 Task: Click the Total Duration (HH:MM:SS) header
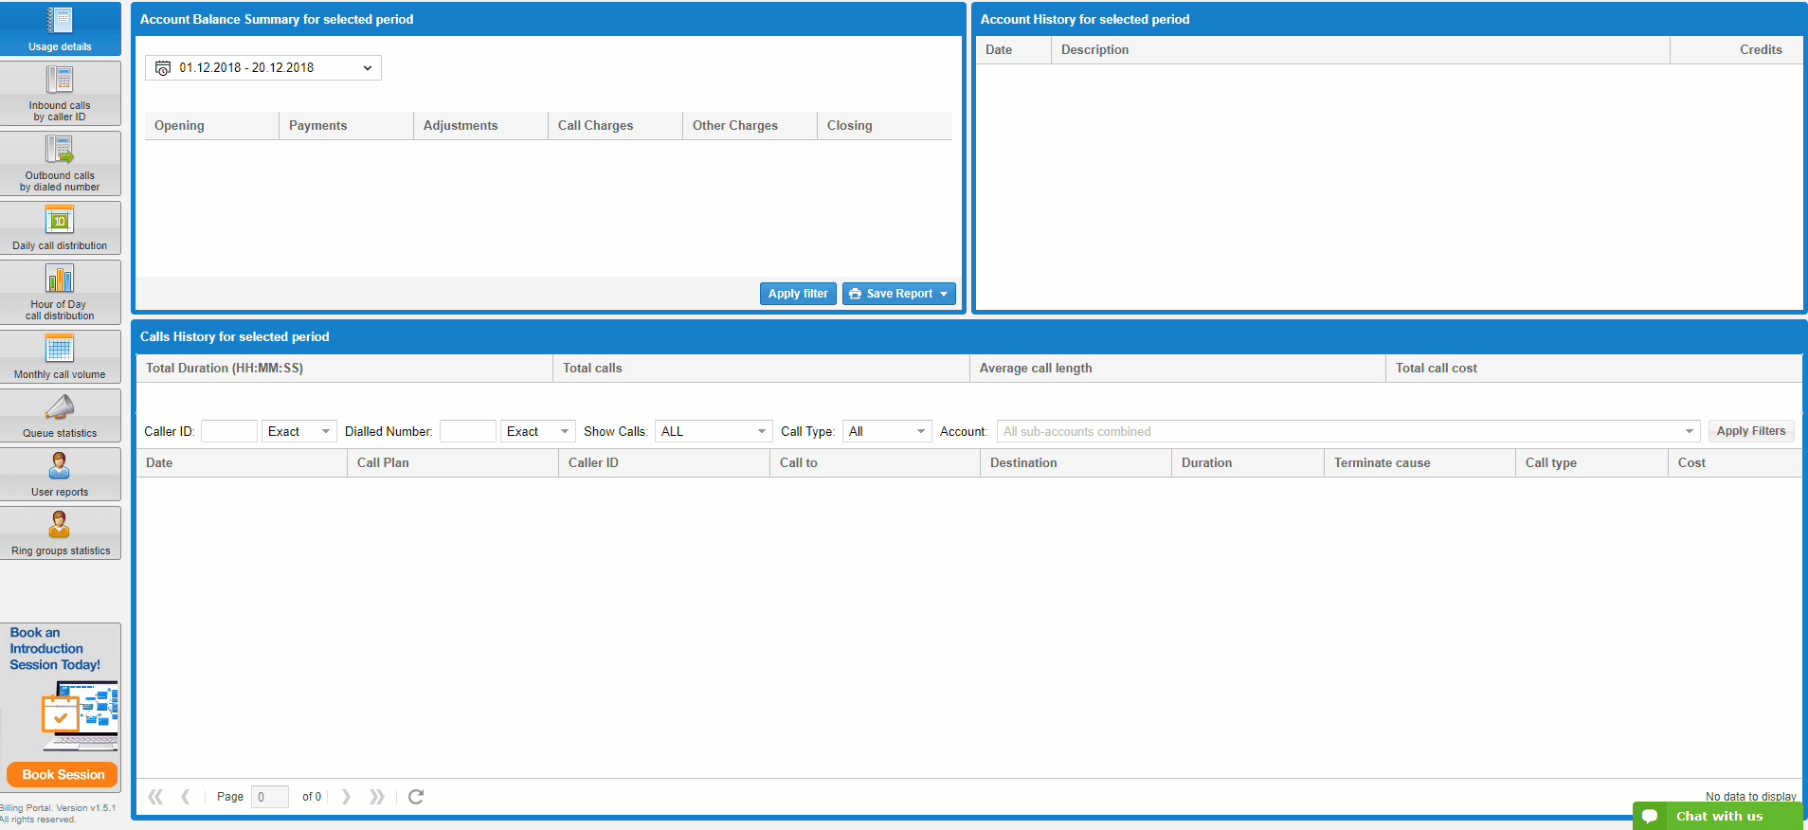345,369
